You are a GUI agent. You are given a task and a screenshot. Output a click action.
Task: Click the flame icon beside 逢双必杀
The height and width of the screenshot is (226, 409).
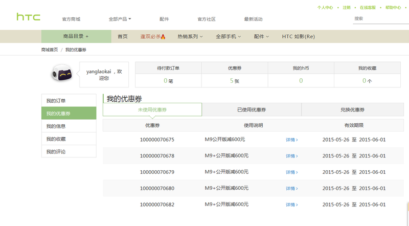tap(163, 36)
